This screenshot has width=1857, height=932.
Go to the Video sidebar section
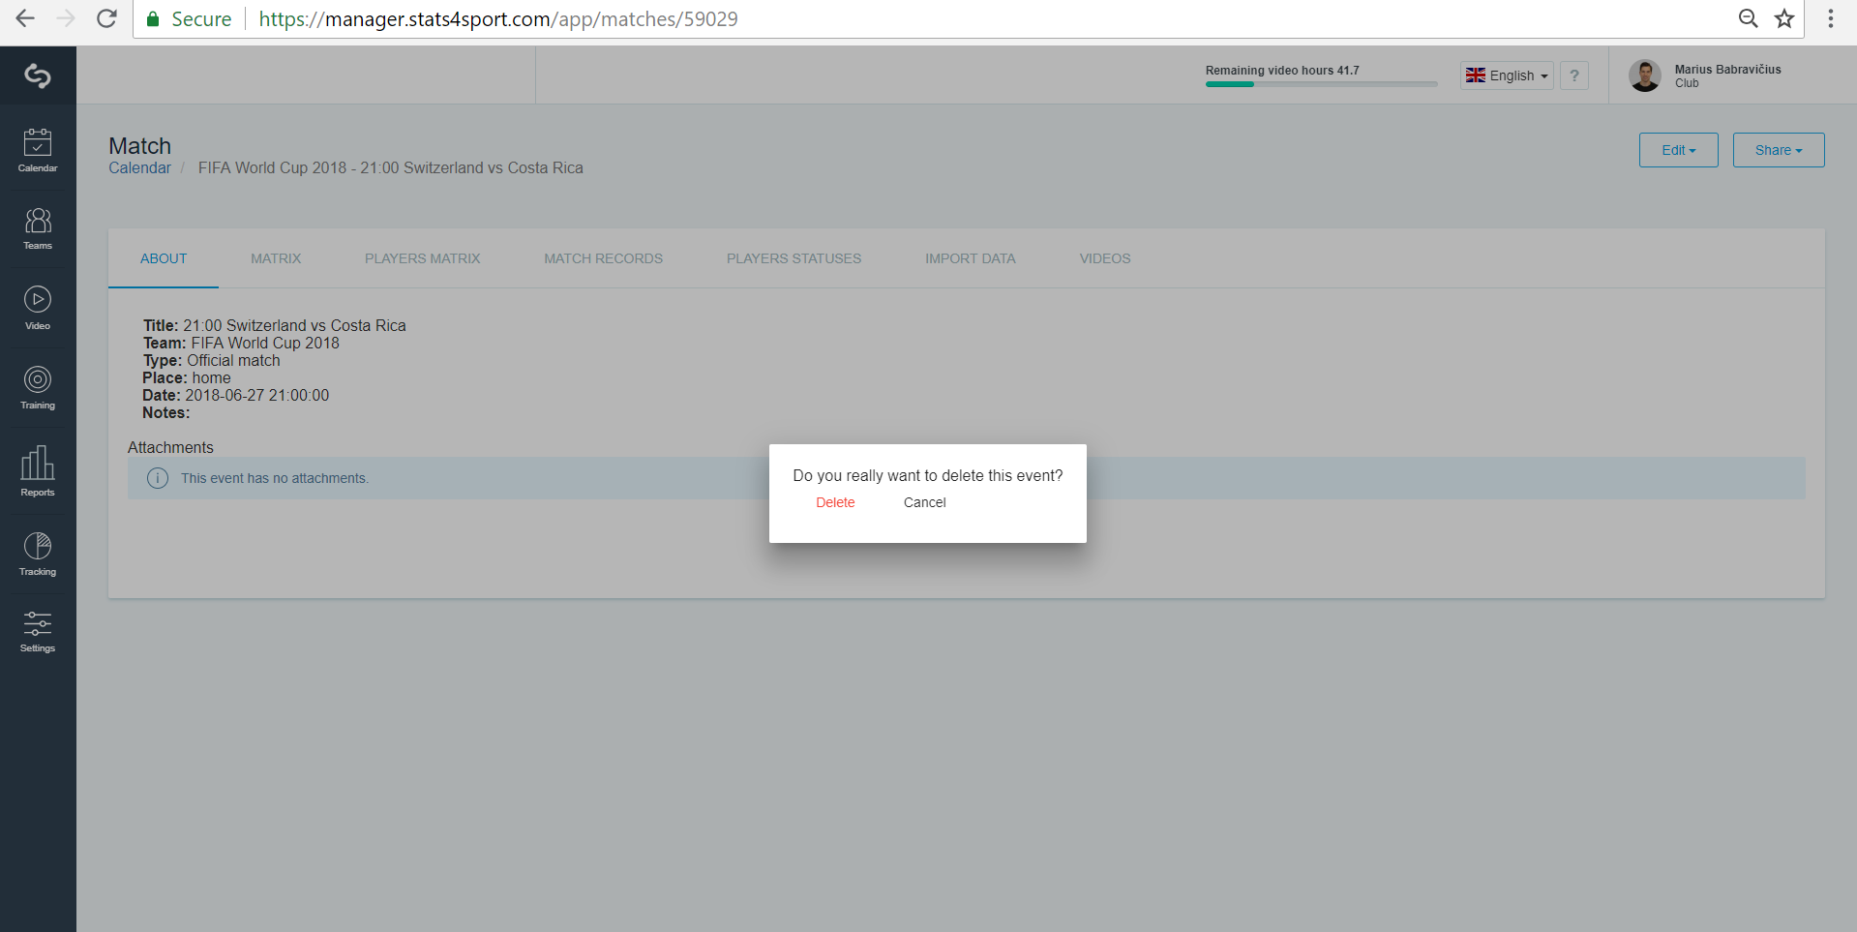(38, 309)
